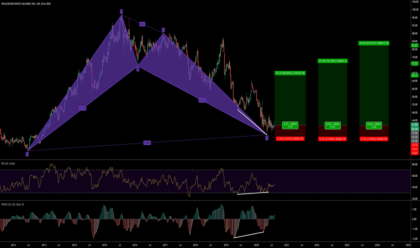Click the green 72.83 price axis tag

click(x=415, y=64)
